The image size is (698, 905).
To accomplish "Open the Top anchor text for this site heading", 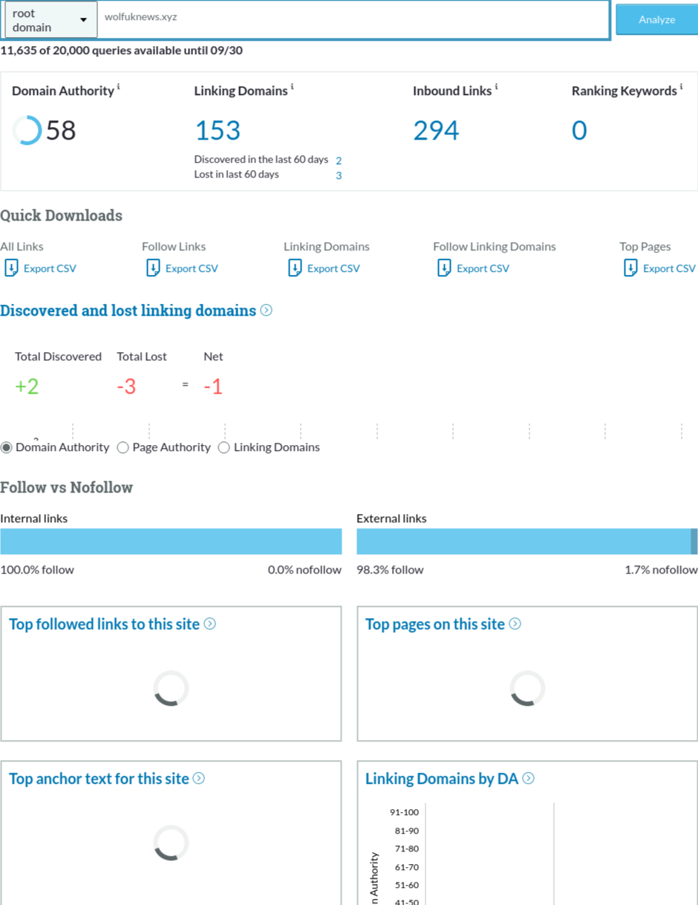I will (99, 779).
